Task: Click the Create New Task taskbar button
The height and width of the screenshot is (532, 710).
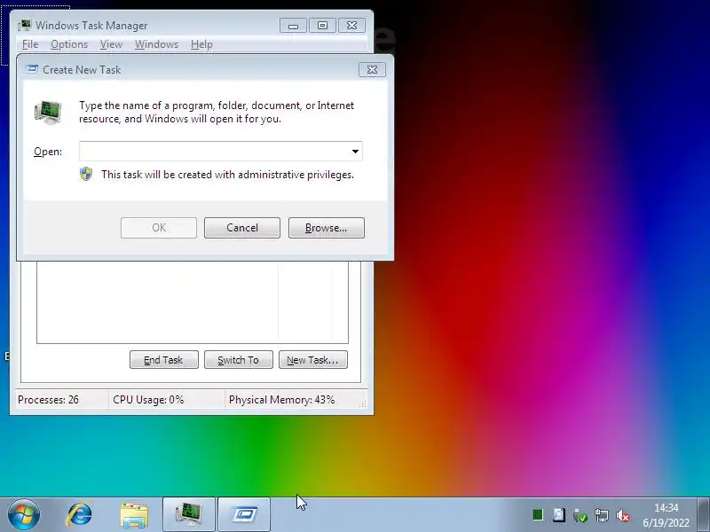Action: point(244,514)
